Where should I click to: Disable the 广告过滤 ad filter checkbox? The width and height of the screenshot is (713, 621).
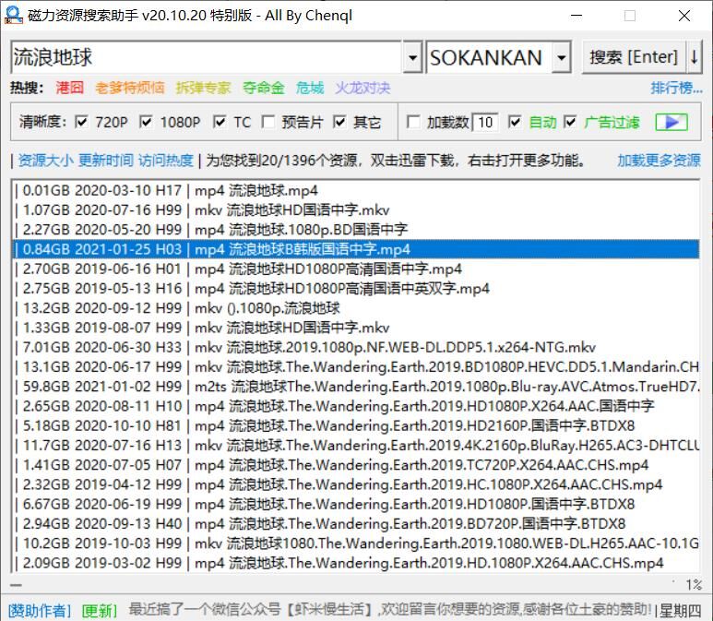570,122
